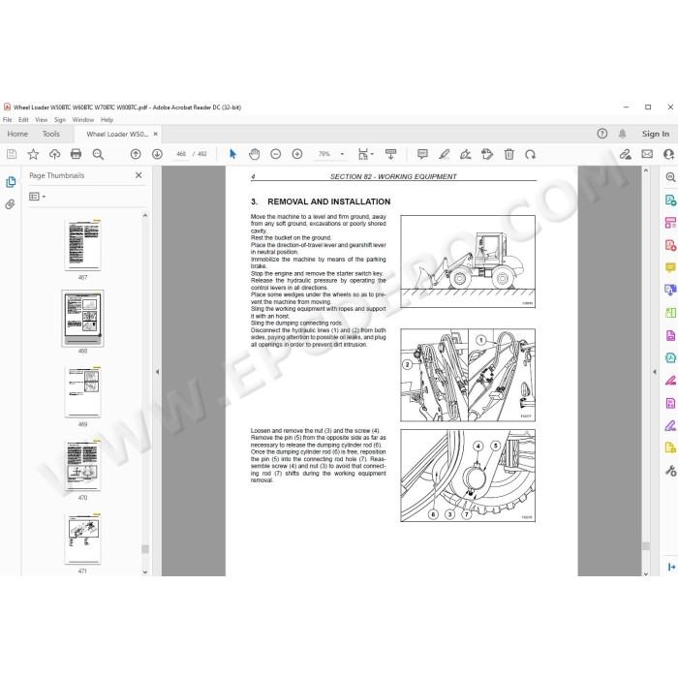Open the fit page options dropdown
The image size is (678, 678).
point(366,154)
